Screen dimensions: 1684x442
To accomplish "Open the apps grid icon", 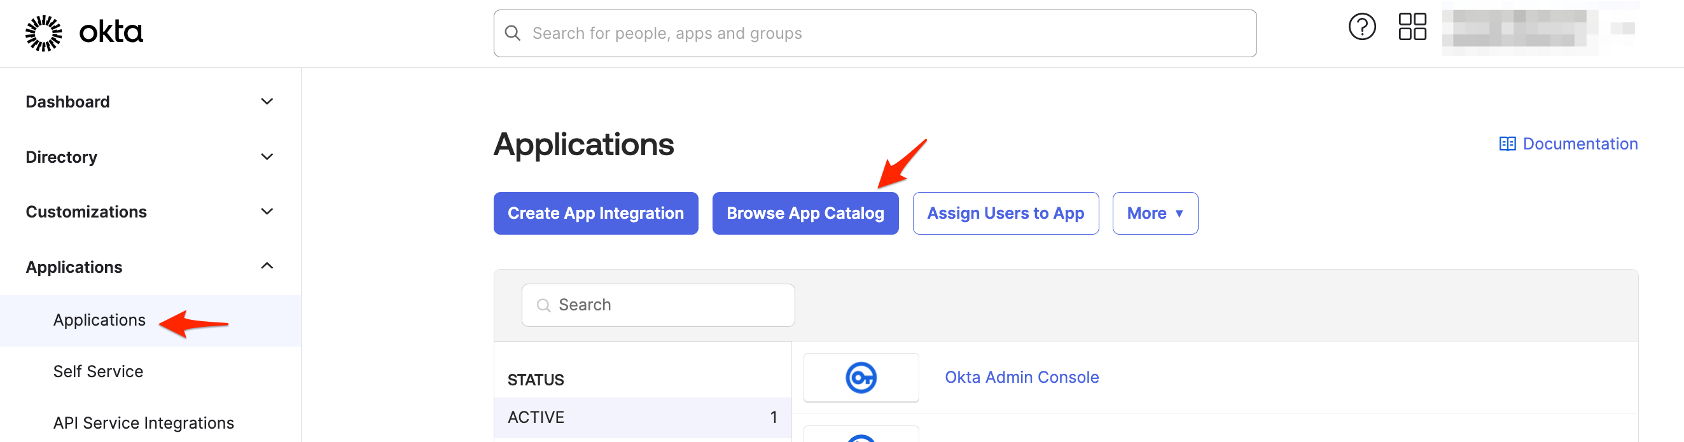I will tap(1412, 27).
